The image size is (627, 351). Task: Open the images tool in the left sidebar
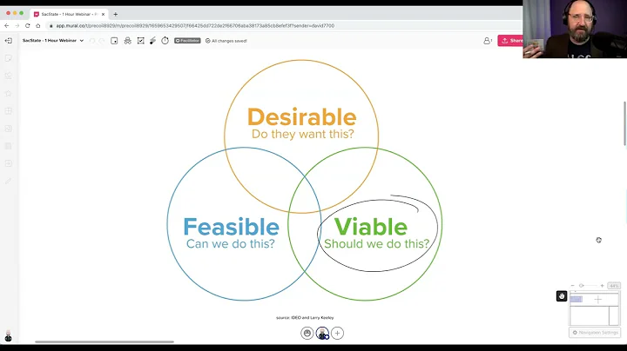coord(9,129)
